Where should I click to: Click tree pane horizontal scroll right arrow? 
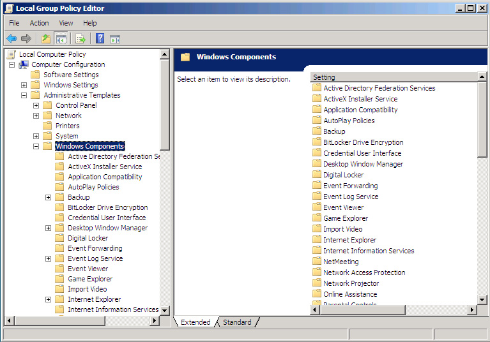pos(155,320)
